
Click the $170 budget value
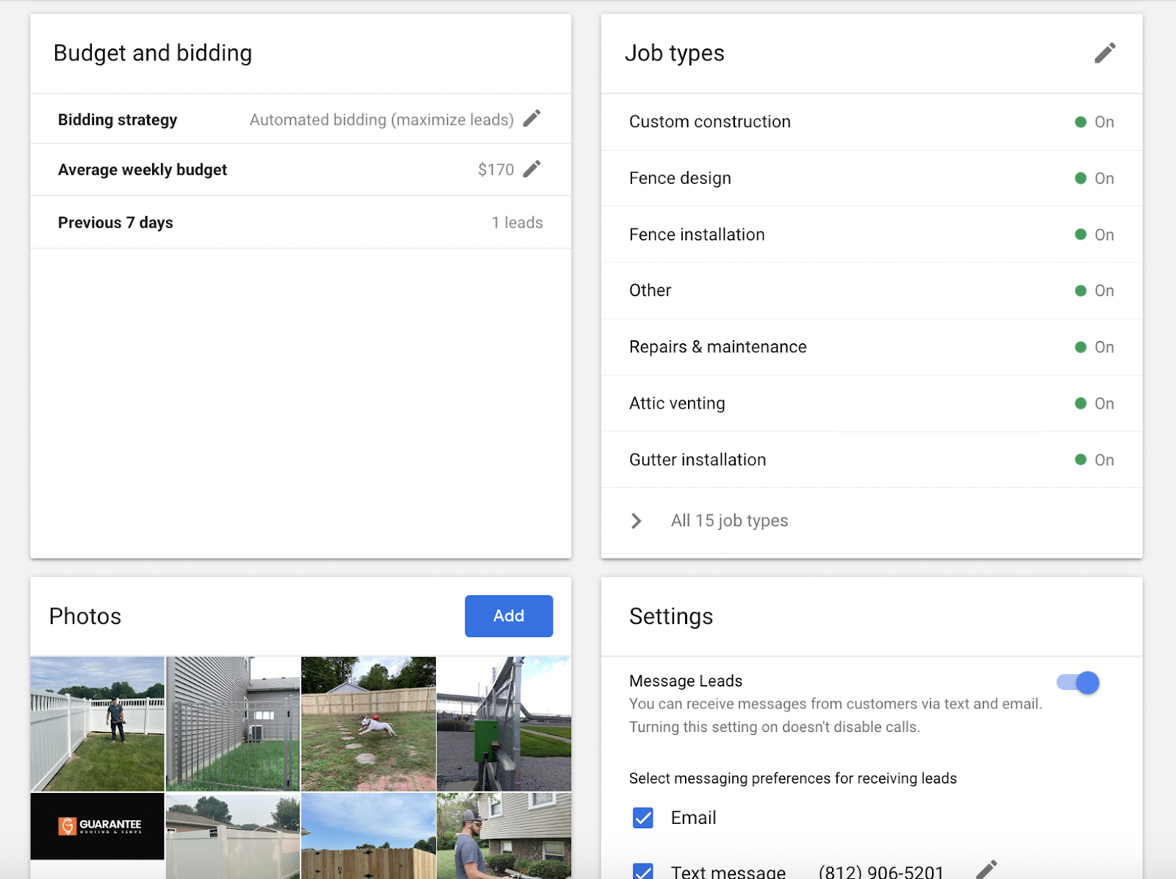coord(496,170)
